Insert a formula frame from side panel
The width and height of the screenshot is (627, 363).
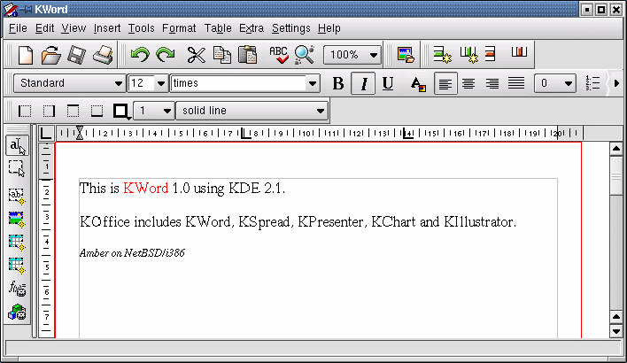[x=17, y=289]
